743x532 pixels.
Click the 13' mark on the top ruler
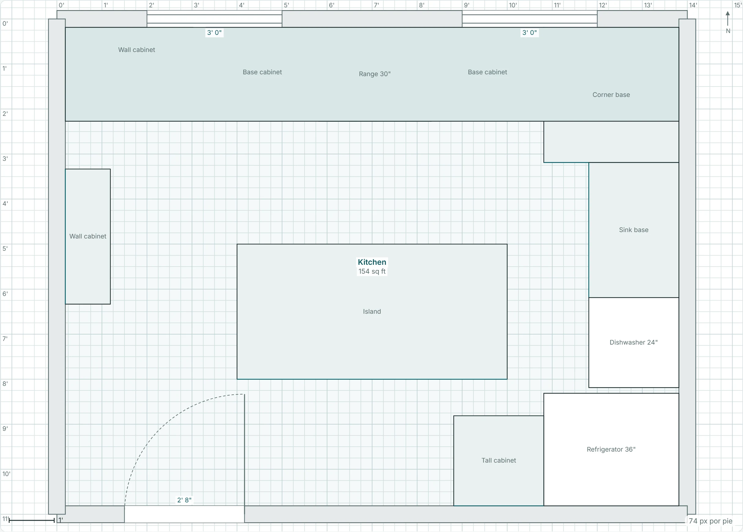coord(648,5)
